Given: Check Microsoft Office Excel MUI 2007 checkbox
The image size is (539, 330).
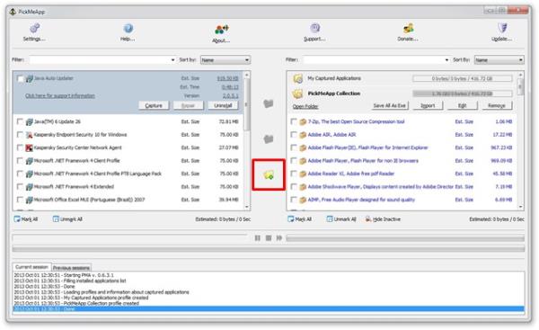Looking at the screenshot, I should (x=20, y=200).
